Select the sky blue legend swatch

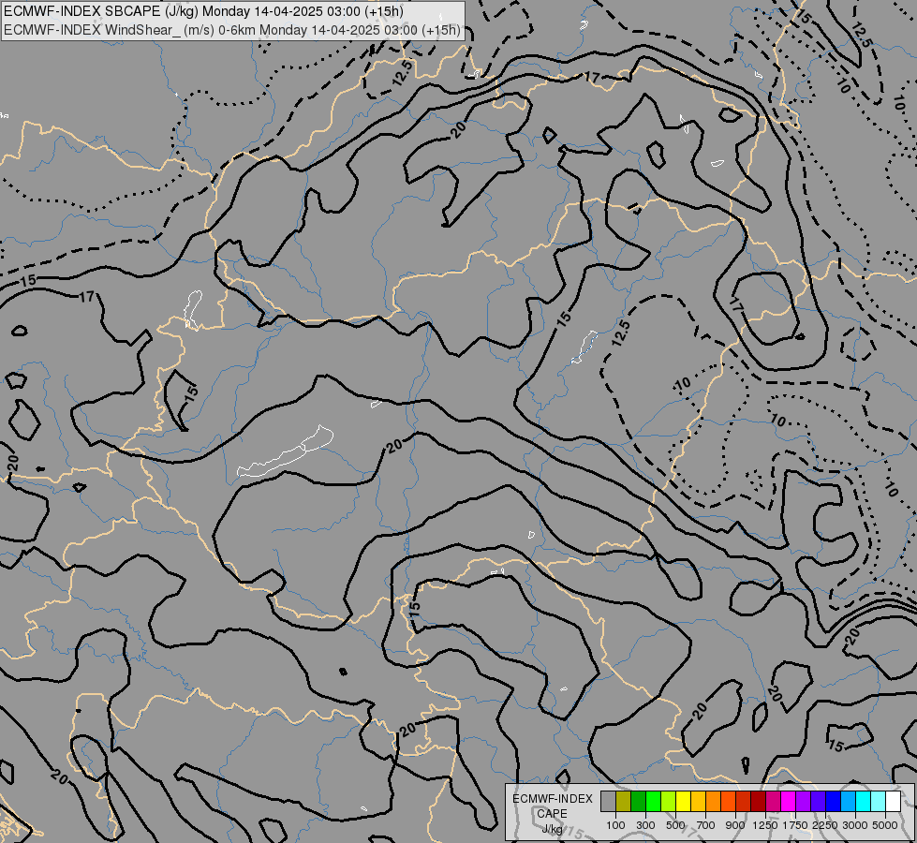click(x=849, y=802)
